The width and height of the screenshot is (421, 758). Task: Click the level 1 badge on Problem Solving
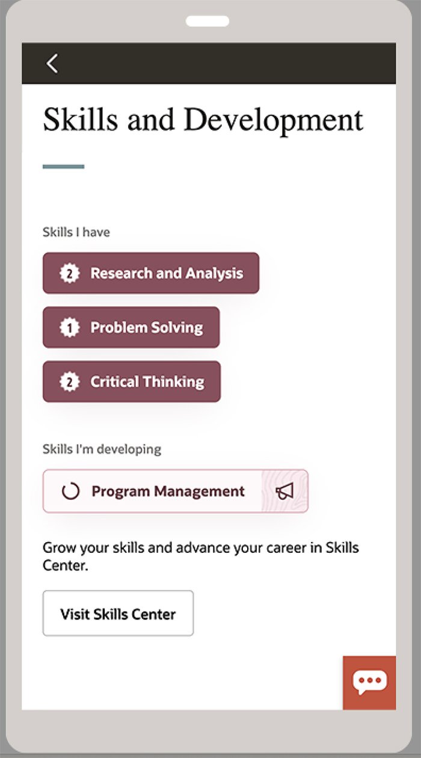(x=70, y=327)
